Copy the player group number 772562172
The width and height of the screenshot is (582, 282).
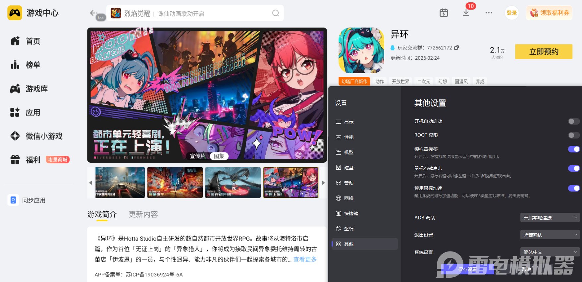pos(456,48)
